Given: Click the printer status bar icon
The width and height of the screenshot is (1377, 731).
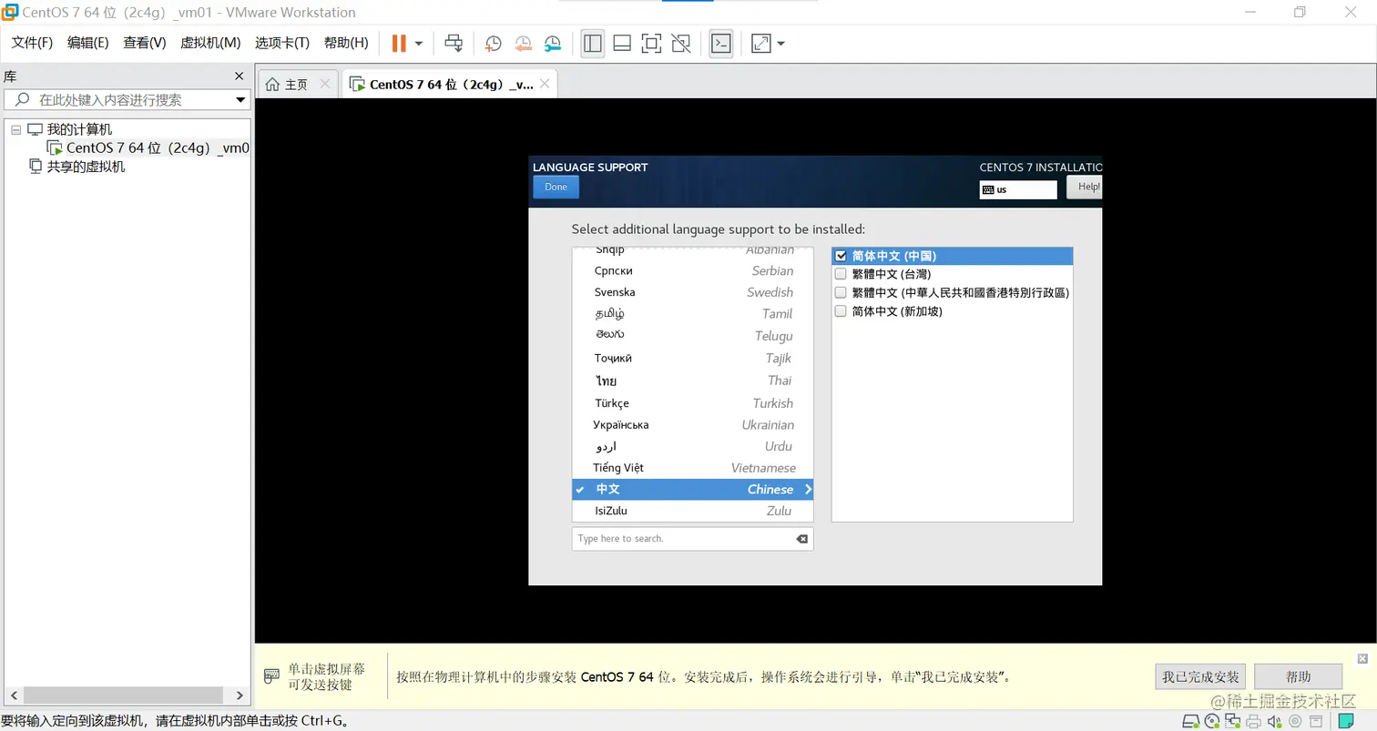Looking at the screenshot, I should (x=1254, y=722).
